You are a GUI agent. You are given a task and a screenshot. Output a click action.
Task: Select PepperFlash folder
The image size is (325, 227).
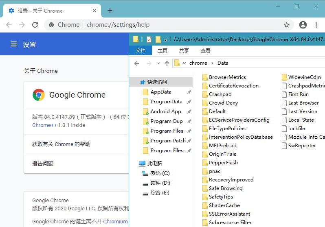click(220, 162)
